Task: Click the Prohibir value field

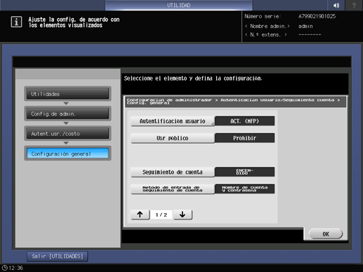Action: (x=244, y=138)
